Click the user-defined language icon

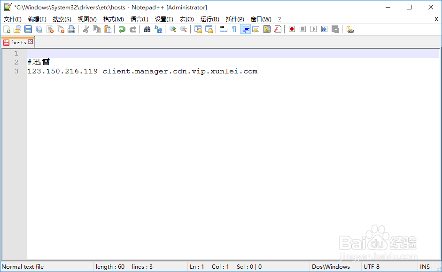256,29
